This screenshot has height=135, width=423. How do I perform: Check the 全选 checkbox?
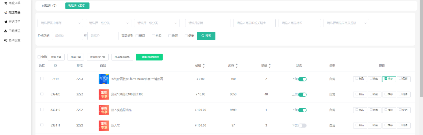[39, 57]
